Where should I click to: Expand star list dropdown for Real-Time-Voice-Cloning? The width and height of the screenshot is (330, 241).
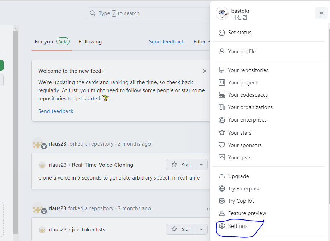tap(201, 165)
